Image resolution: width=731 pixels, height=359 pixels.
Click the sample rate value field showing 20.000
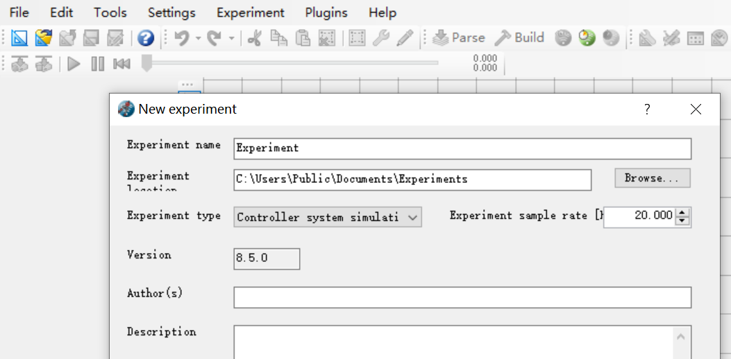(639, 217)
